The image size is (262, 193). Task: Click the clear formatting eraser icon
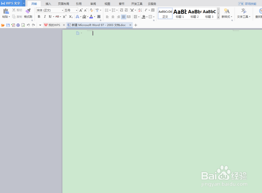(x=91, y=10)
